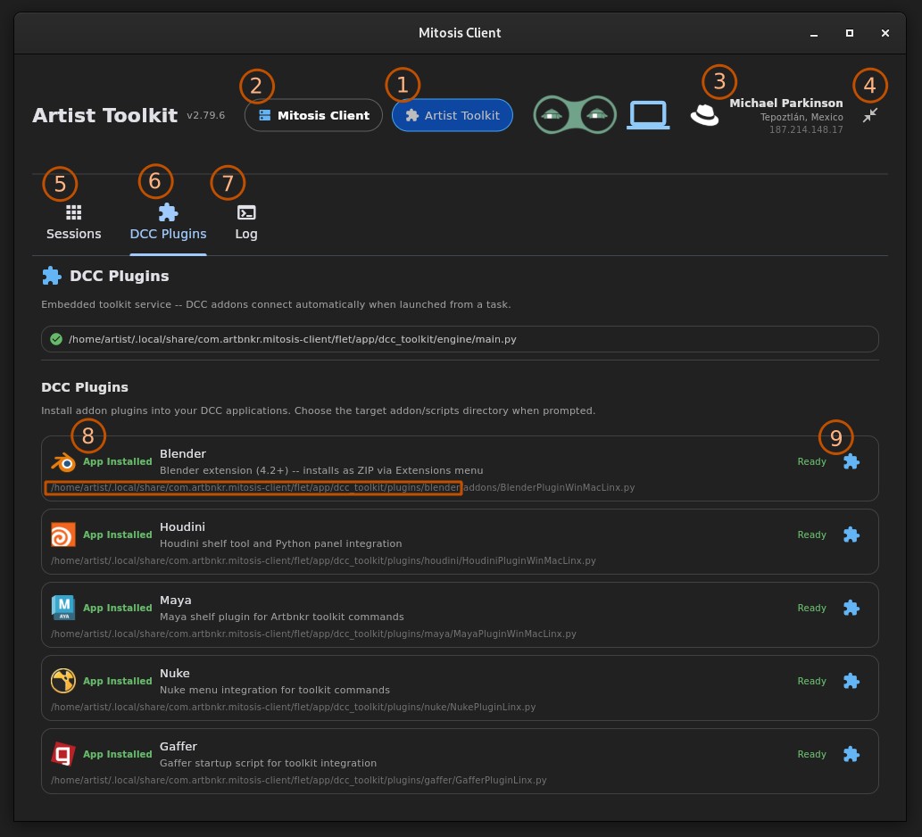Viewport: 922px width, 837px height.
Task: Click the Gaffer logo icon
Action: pos(62,754)
